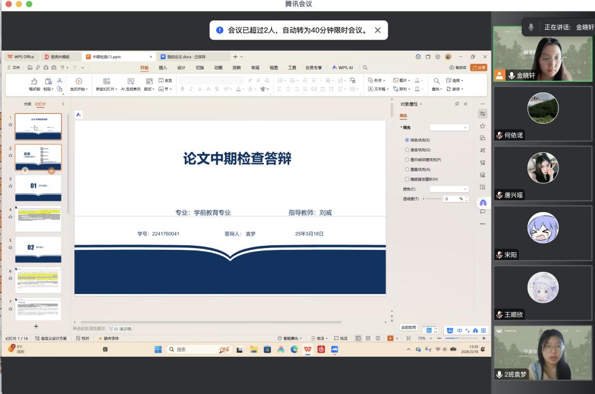Click the 分享 share button
This screenshot has width=595, height=394.
point(479,67)
